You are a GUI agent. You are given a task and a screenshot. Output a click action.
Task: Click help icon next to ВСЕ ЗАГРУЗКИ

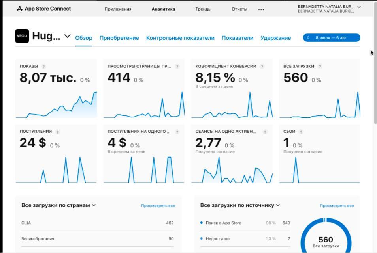click(320, 67)
